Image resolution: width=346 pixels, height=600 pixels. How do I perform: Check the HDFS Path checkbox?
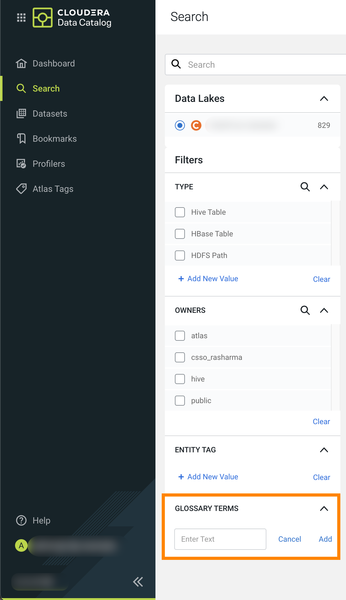[180, 255]
